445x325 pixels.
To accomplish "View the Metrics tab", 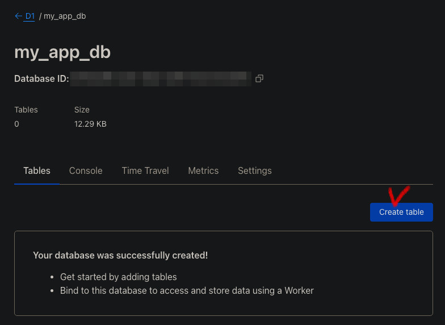I will pyautogui.click(x=203, y=170).
